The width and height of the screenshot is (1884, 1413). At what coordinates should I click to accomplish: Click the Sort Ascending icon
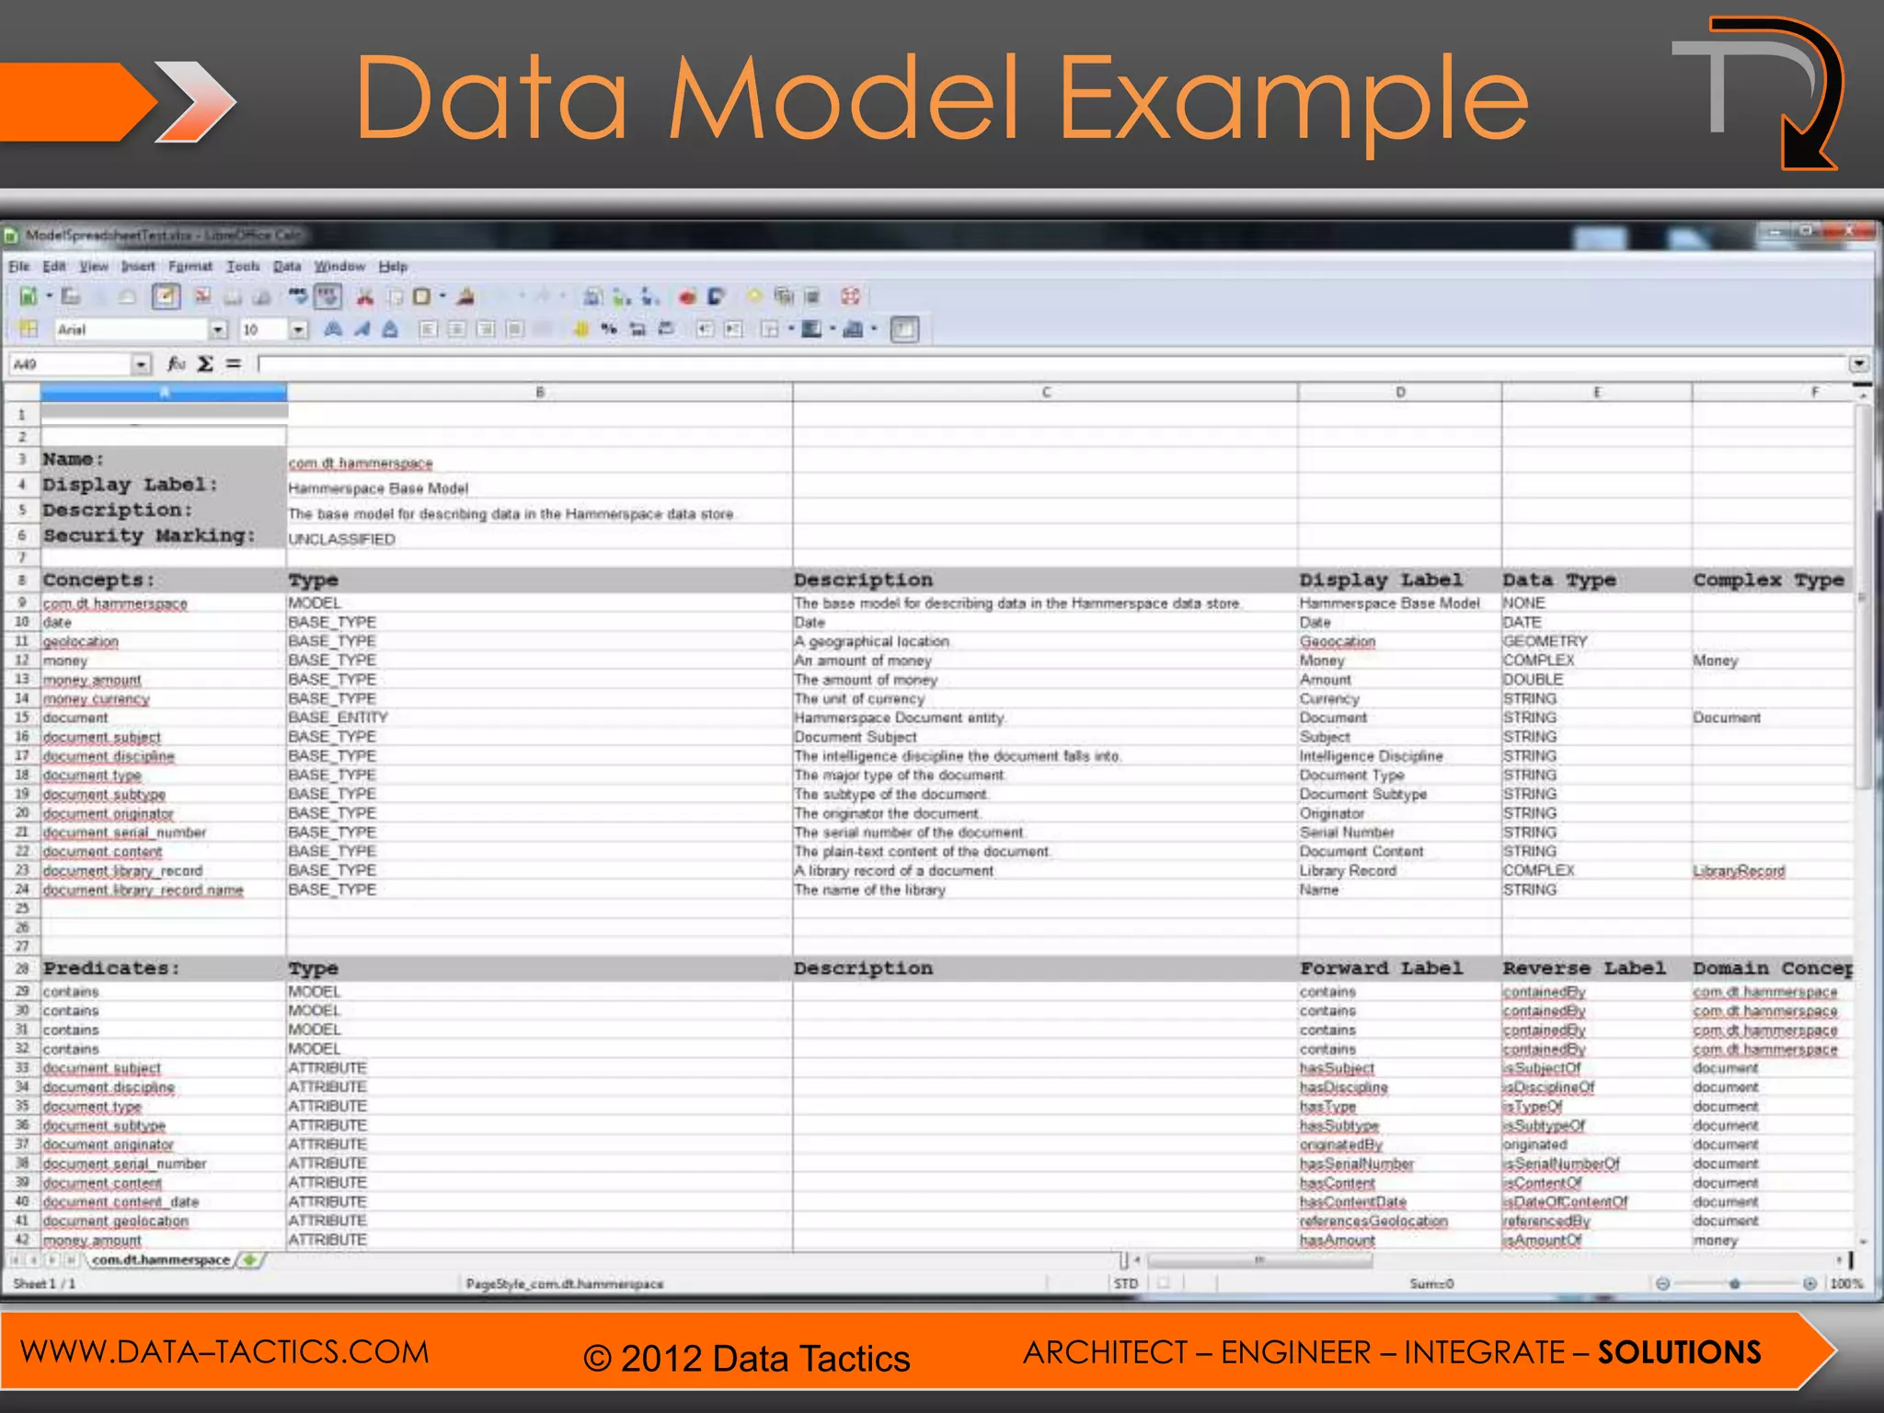coord(623,296)
